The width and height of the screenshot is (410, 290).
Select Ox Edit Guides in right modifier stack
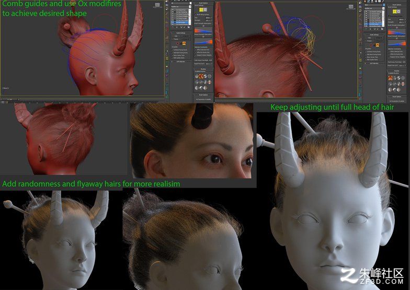(x=373, y=24)
